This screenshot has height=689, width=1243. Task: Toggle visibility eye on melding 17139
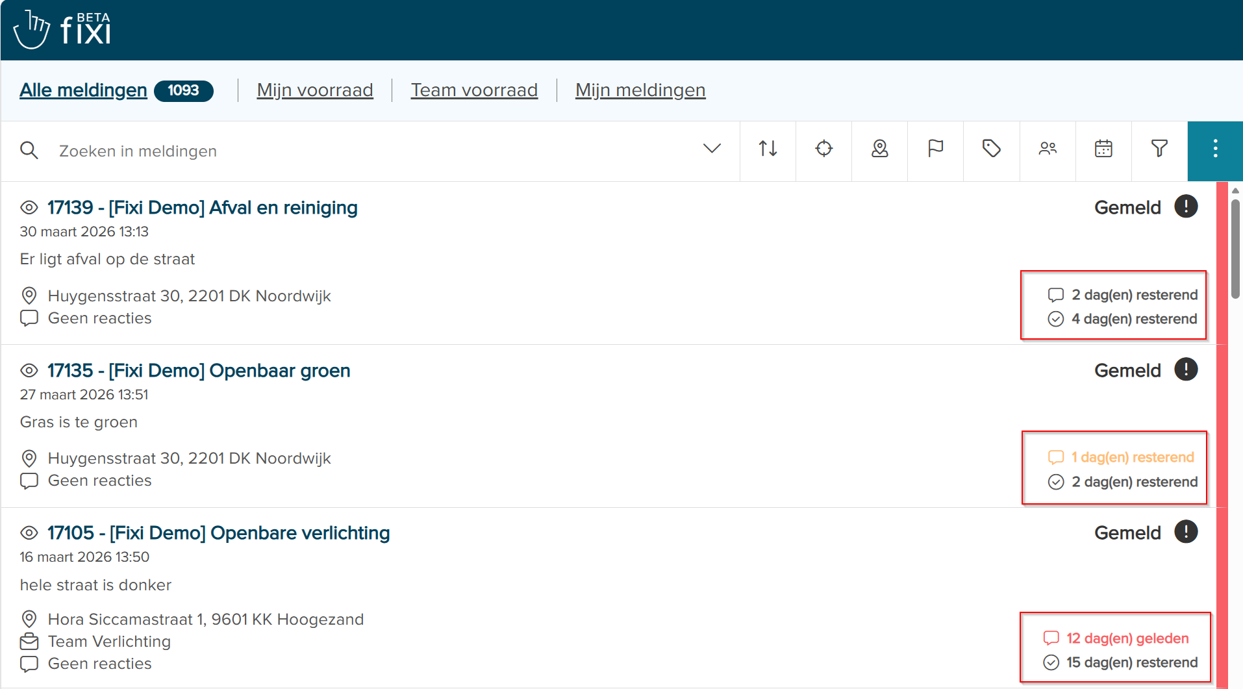(x=29, y=207)
